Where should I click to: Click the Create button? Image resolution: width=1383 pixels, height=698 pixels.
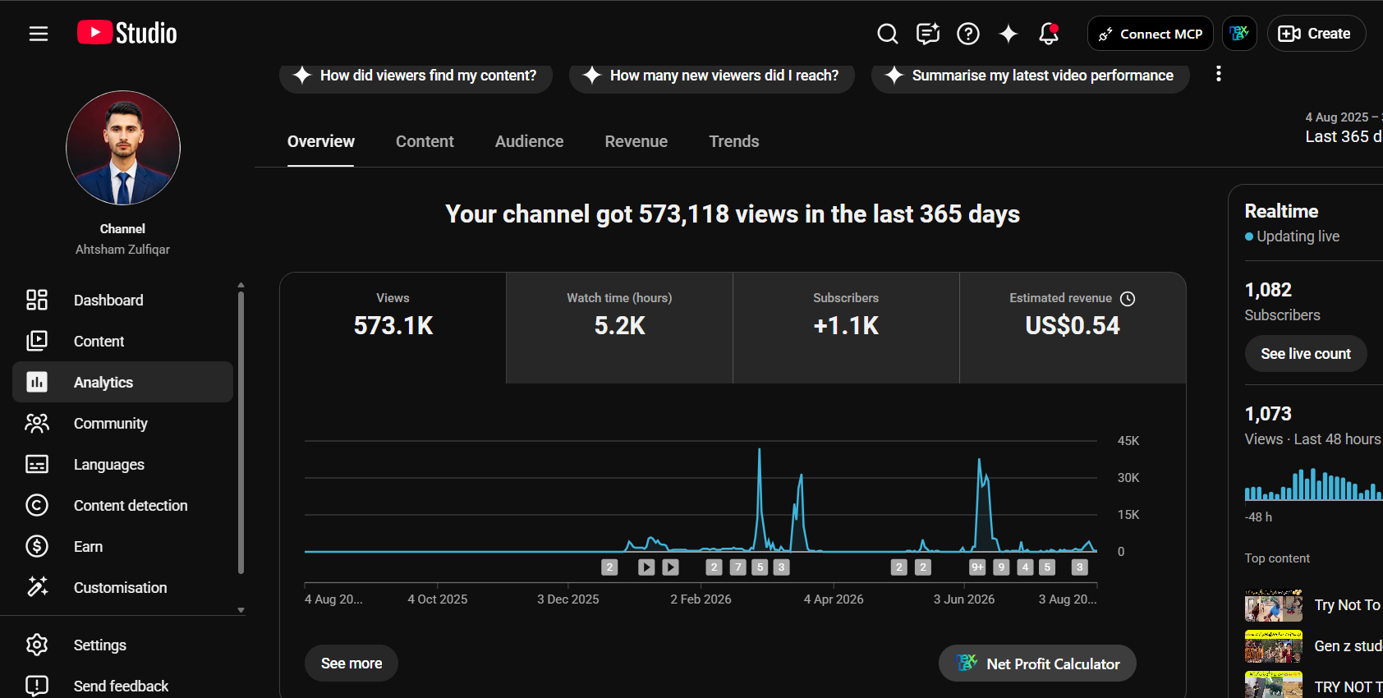[1316, 34]
